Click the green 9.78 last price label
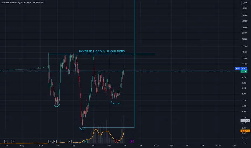Screen dimensions: 251x148 click(244, 71)
